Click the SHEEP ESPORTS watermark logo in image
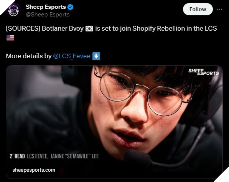Screen dimensions: 229x182 [204, 72]
